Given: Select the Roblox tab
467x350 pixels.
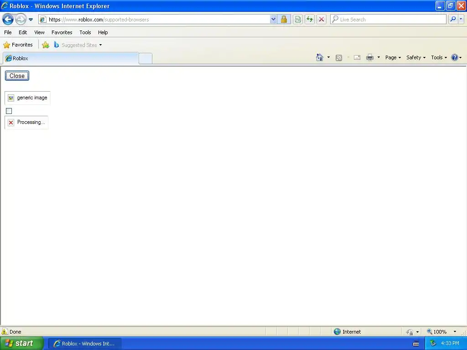Looking at the screenshot, I should coord(71,58).
